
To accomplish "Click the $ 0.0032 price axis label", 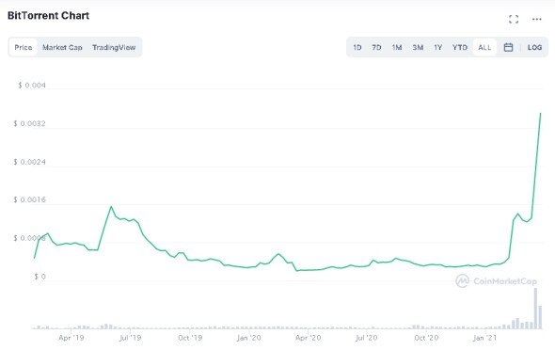I will pyautogui.click(x=30, y=123).
